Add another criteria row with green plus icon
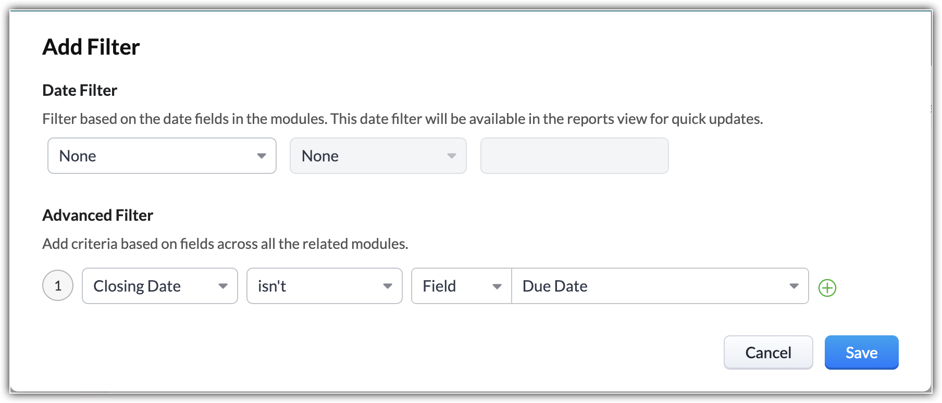 [827, 287]
